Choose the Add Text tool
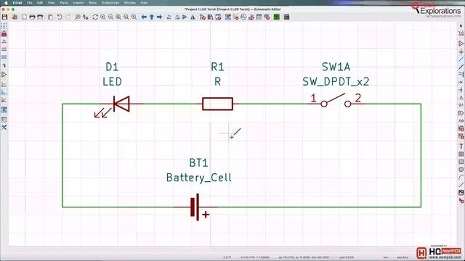The image size is (465, 261). point(461,146)
